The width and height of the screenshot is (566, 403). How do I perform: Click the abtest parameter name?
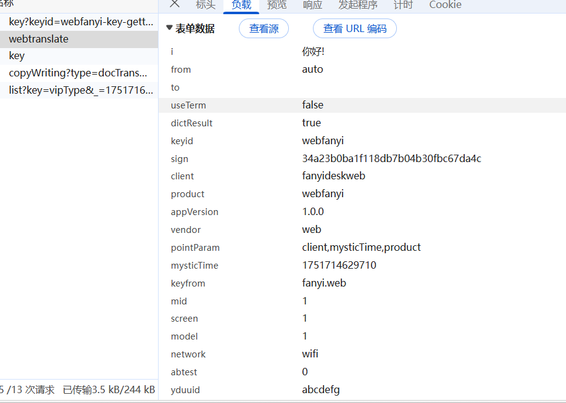pyautogui.click(x=184, y=372)
